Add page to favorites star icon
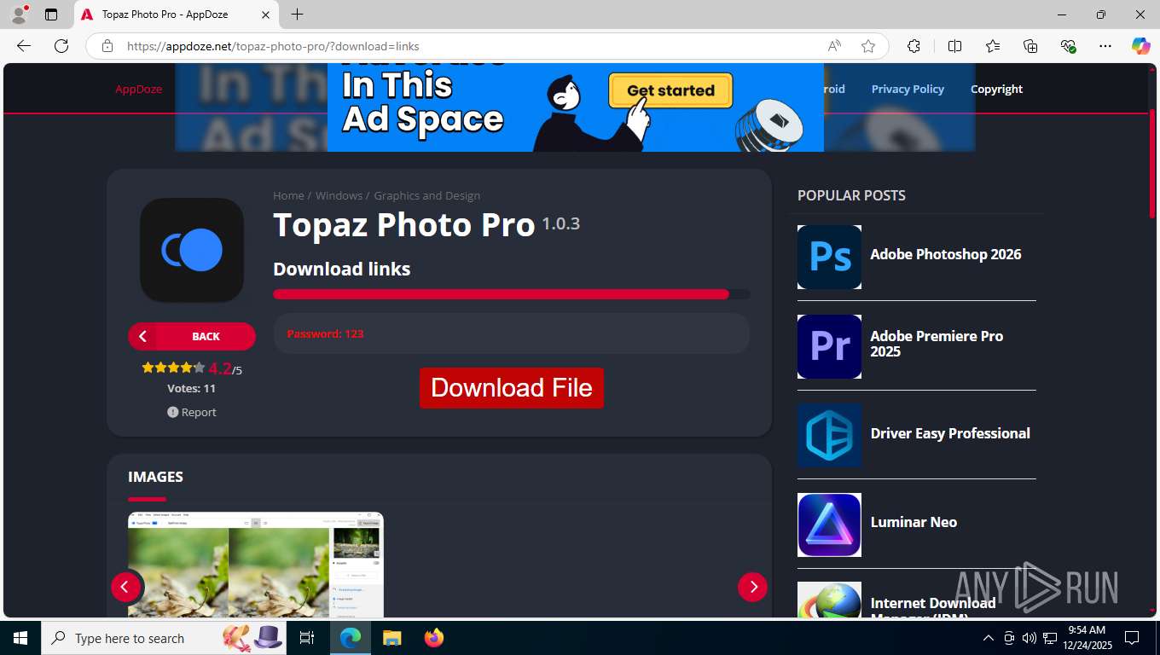The width and height of the screenshot is (1160, 655). pyautogui.click(x=868, y=46)
